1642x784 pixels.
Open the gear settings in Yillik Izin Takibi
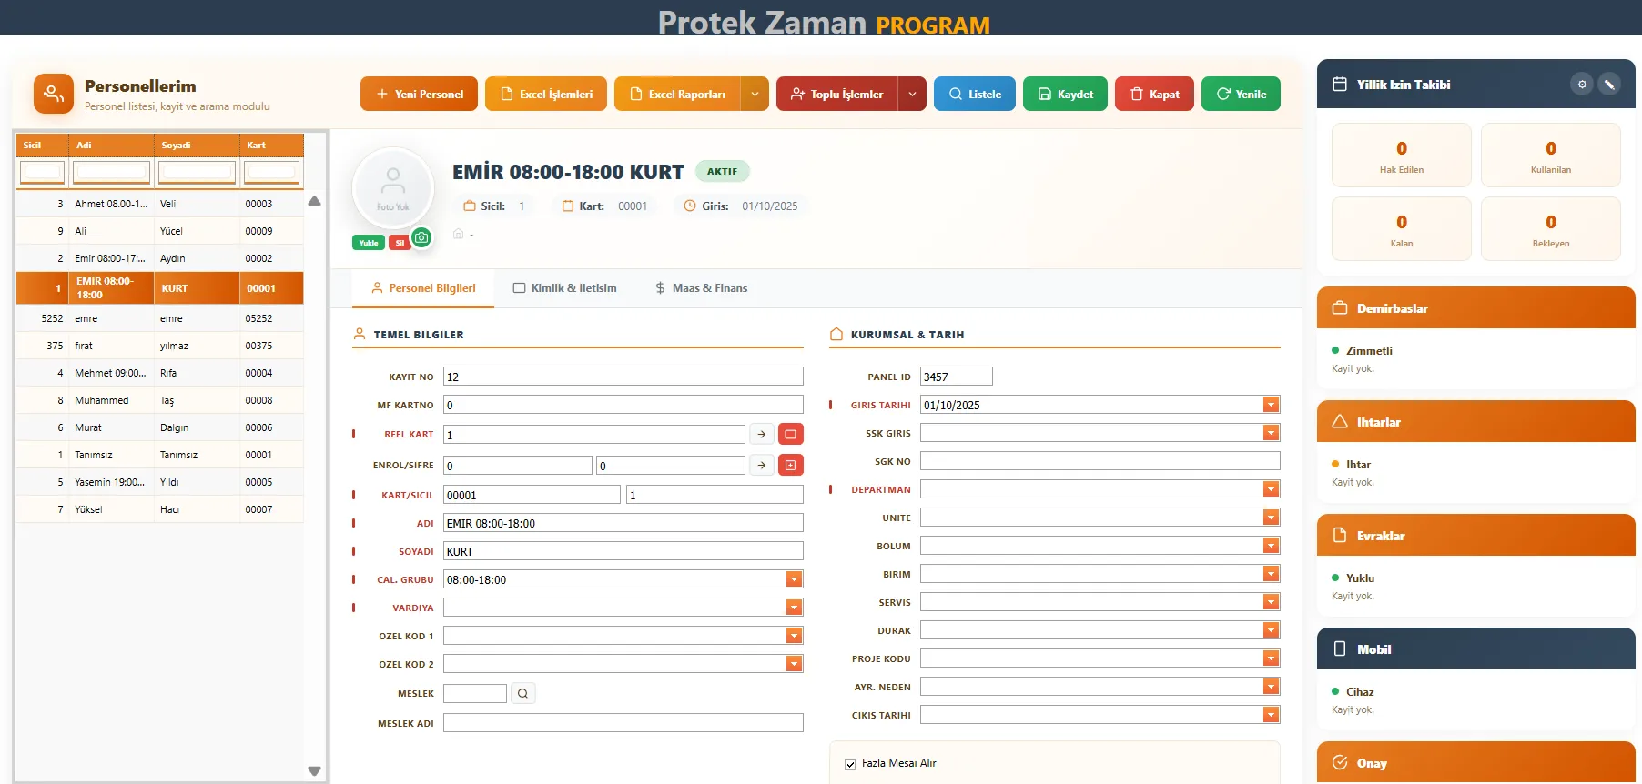tap(1582, 85)
